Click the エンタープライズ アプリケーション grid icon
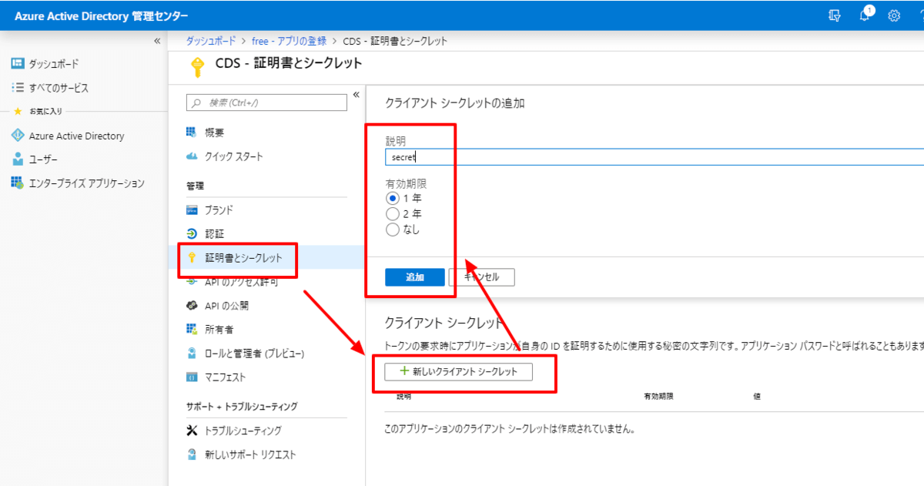This screenshot has width=924, height=486. point(17,183)
